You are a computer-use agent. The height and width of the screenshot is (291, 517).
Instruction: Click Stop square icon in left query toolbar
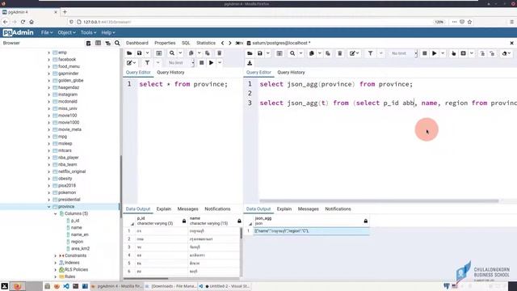[201, 63]
